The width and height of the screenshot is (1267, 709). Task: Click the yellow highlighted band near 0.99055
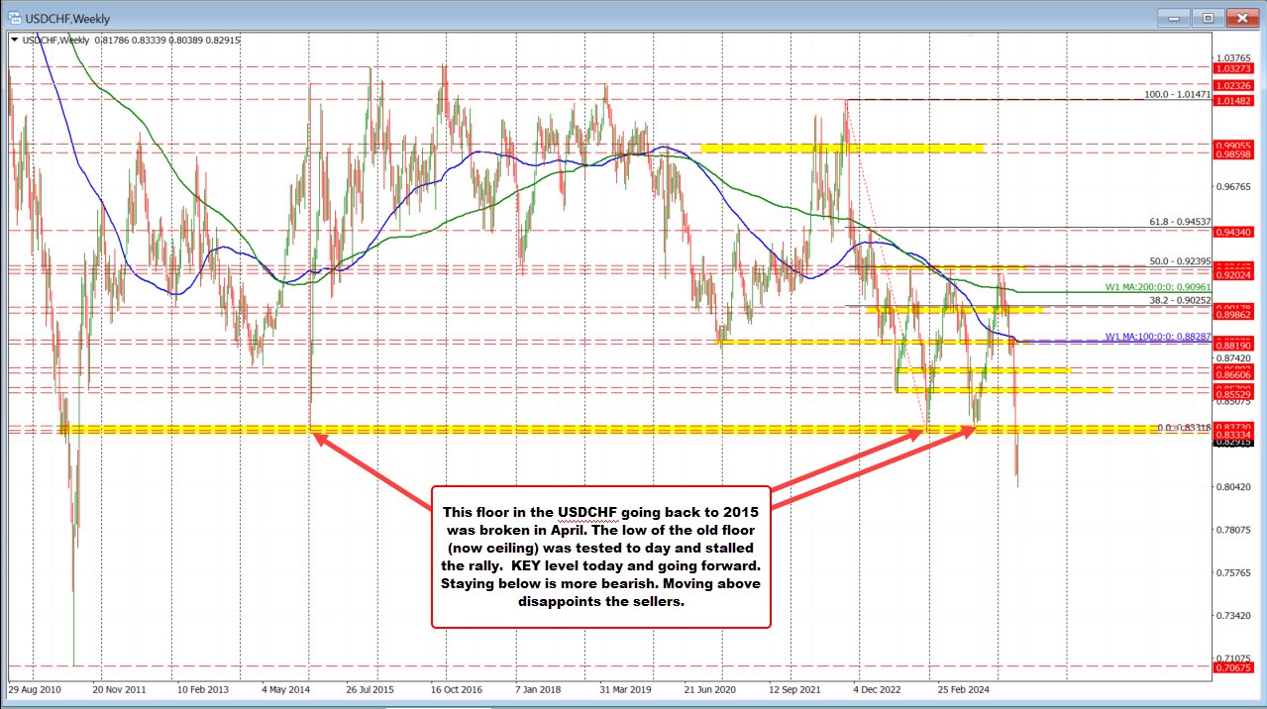pos(842,149)
